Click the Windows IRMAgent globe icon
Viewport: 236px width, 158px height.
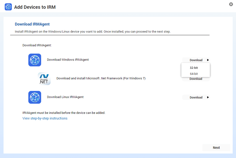(35, 60)
